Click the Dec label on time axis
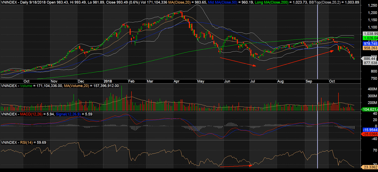Image resolution: width=378 pixels, height=172 pixels. (x=81, y=81)
